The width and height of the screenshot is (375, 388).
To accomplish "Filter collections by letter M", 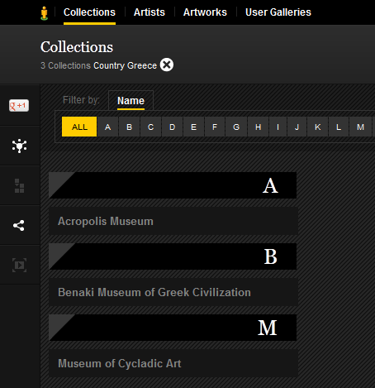I will (x=361, y=127).
